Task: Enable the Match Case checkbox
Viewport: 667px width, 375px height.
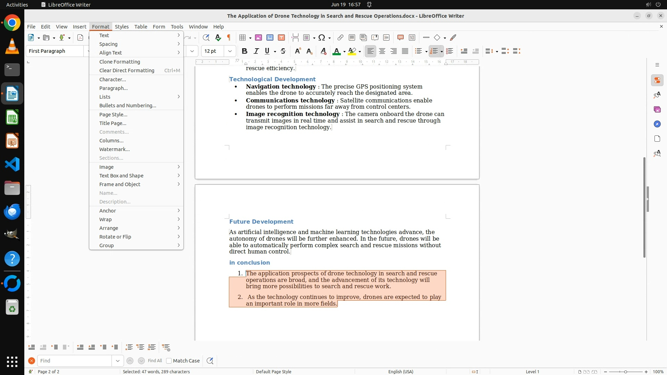Action: (x=169, y=361)
